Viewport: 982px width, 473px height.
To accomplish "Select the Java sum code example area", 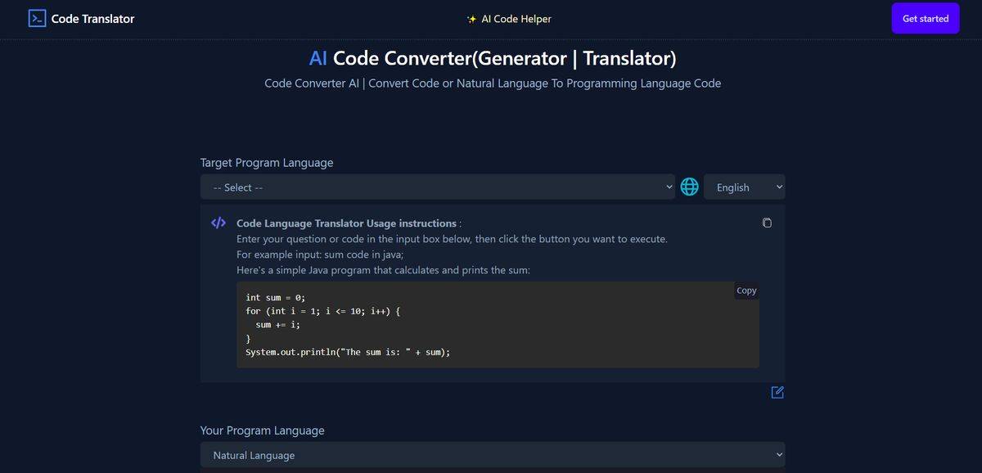I will click(x=498, y=324).
